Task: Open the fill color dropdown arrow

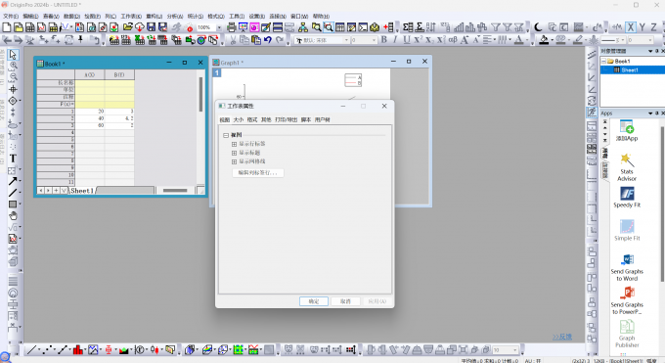Action: (552, 40)
